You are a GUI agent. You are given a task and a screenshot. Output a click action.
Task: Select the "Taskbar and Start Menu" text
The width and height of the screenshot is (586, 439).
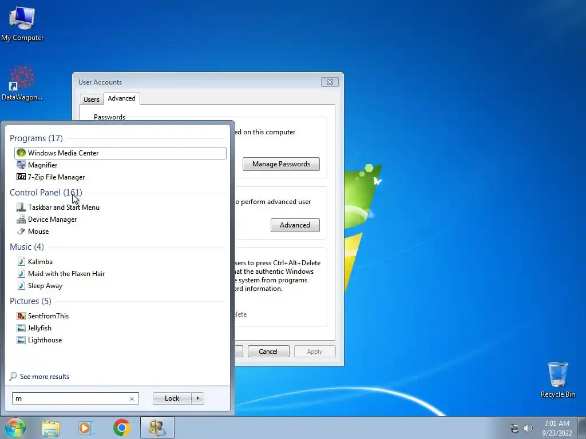pyautogui.click(x=64, y=207)
